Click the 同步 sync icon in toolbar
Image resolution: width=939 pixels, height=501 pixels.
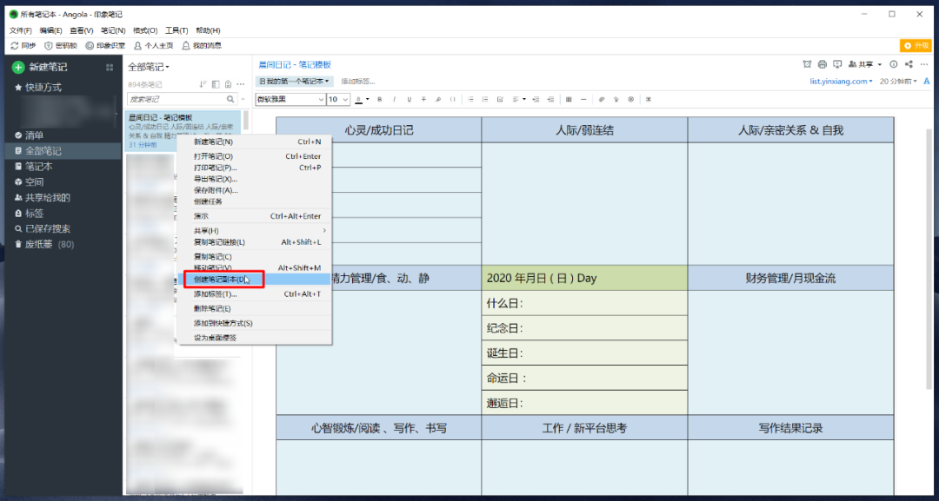pos(15,45)
